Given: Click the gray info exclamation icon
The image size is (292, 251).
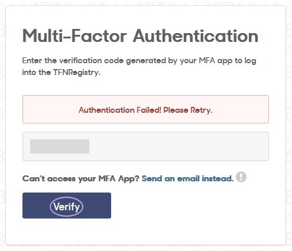Looking at the screenshot, I should (241, 177).
